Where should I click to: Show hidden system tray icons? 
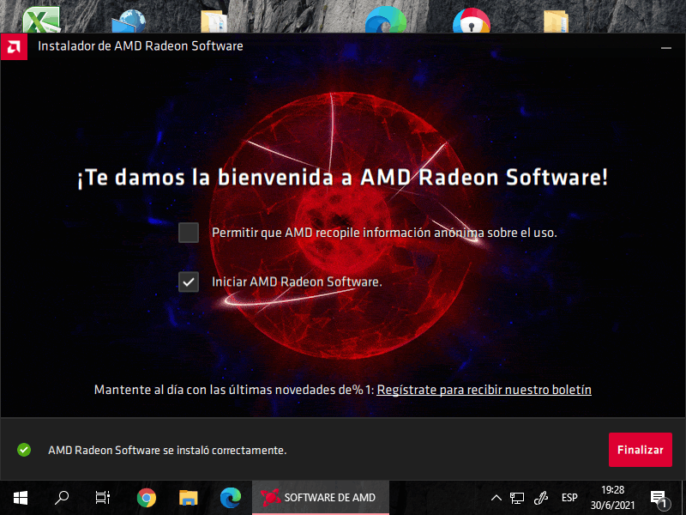point(496,498)
